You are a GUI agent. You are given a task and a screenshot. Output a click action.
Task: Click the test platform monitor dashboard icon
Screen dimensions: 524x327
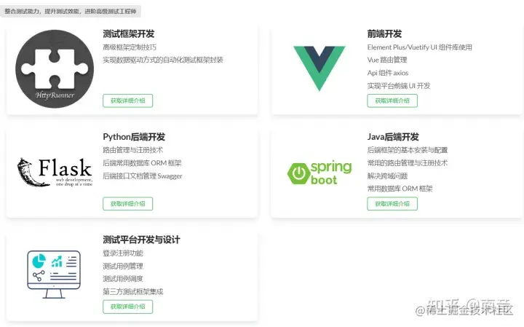point(54,274)
